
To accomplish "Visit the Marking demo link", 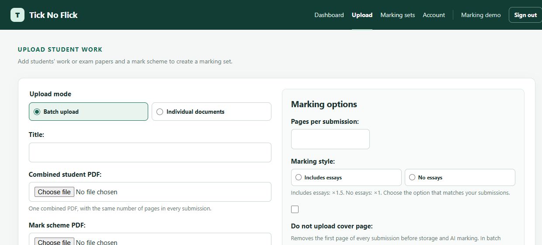I will coord(481,15).
